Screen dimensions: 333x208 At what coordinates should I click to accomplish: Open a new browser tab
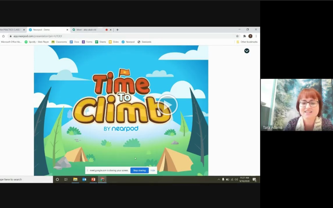(117, 30)
